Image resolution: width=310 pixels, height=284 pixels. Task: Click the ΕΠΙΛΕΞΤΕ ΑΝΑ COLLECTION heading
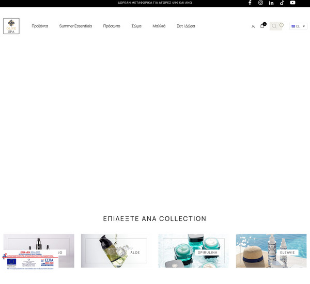pyautogui.click(x=155, y=219)
